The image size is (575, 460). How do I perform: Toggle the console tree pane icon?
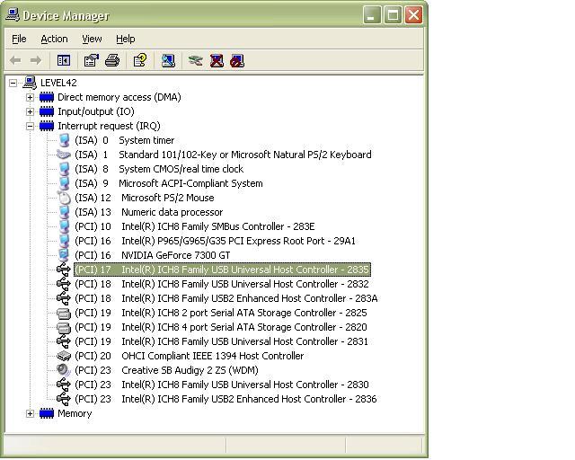pyautogui.click(x=64, y=60)
